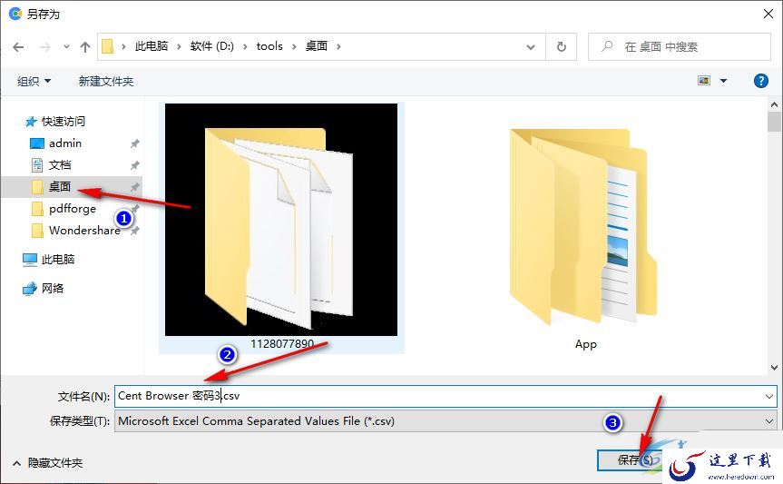Image resolution: width=783 pixels, height=484 pixels.
Task: Go back using the left arrow
Action: click(x=18, y=47)
